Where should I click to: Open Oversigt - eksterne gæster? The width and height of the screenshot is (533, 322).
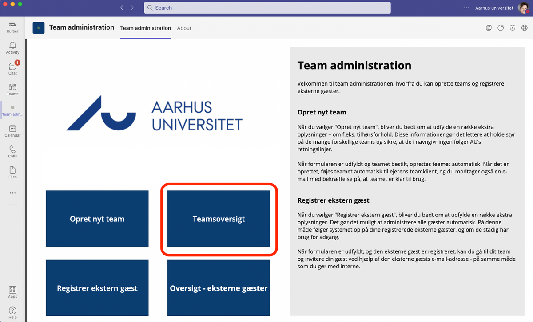click(x=219, y=288)
